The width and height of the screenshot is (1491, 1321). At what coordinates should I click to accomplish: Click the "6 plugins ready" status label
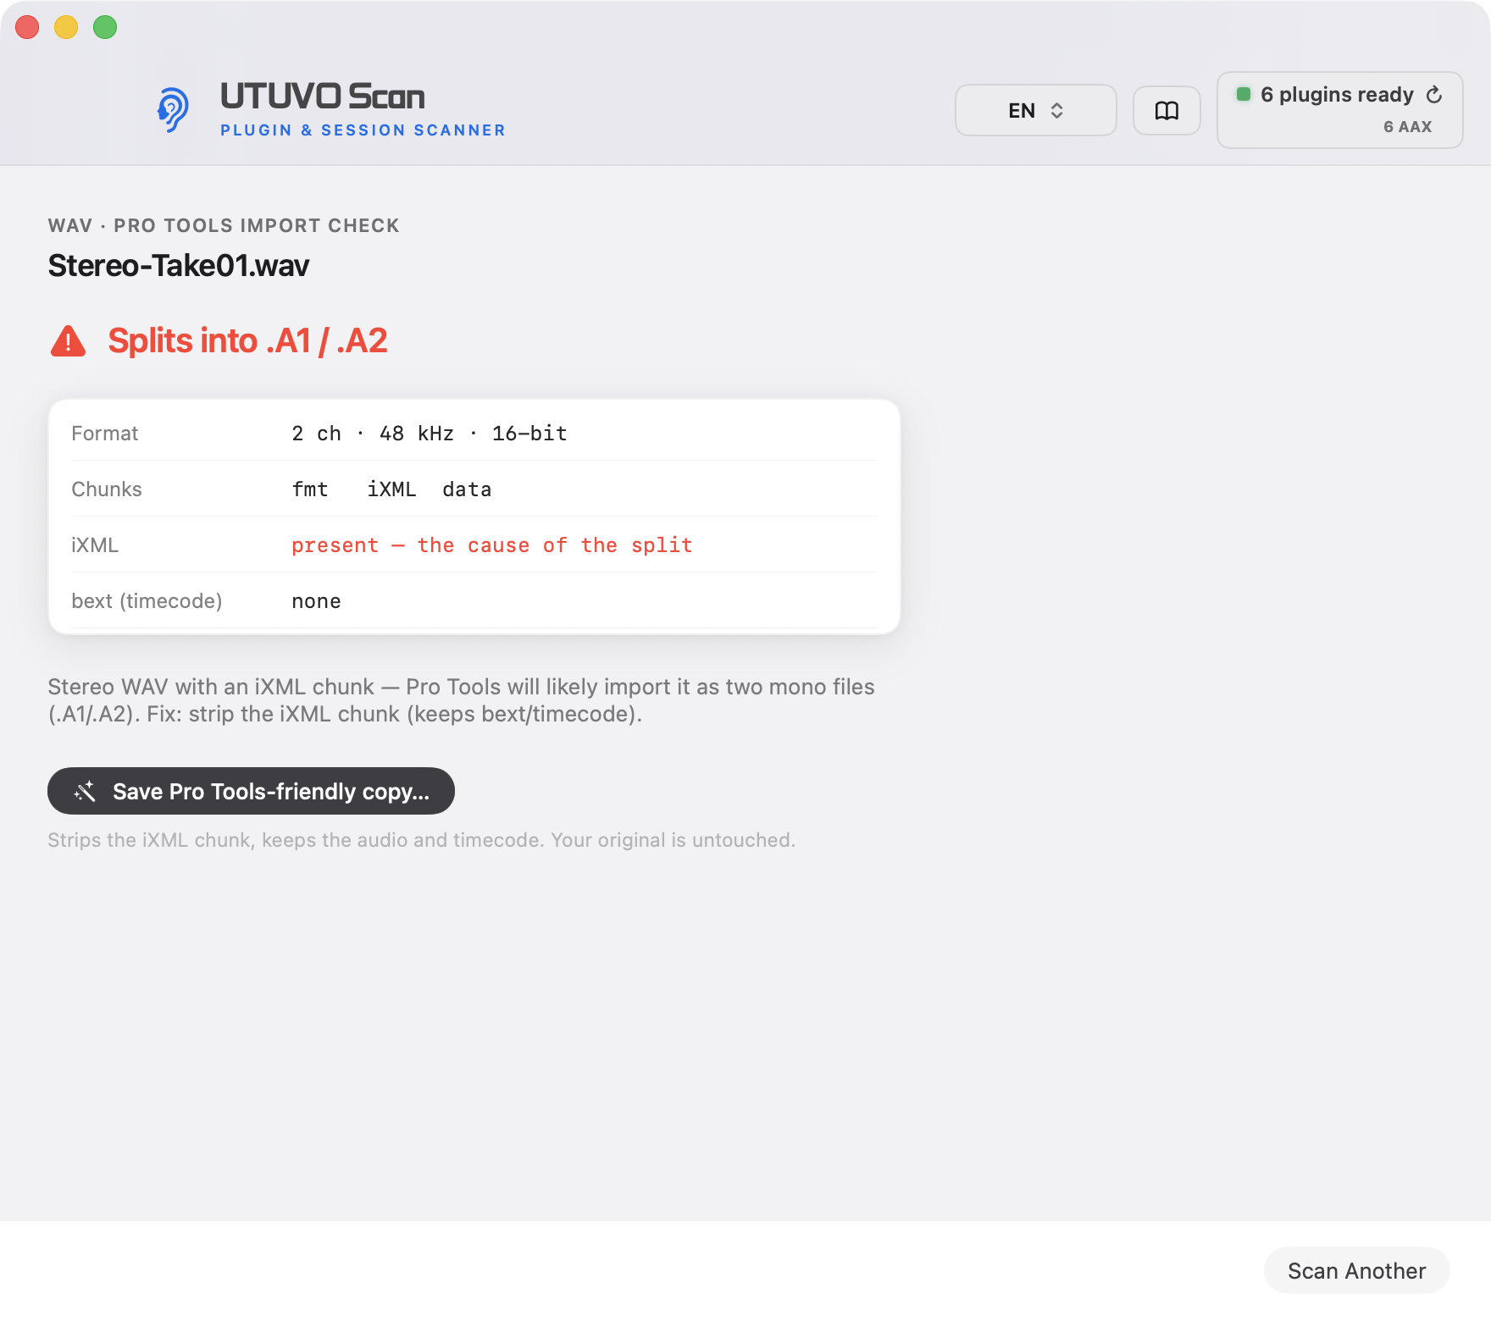[1337, 94]
